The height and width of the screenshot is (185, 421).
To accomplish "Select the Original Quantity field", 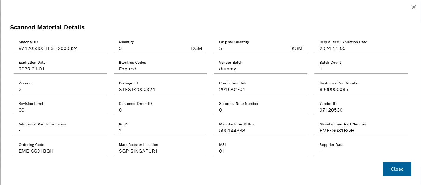I will (261, 46).
